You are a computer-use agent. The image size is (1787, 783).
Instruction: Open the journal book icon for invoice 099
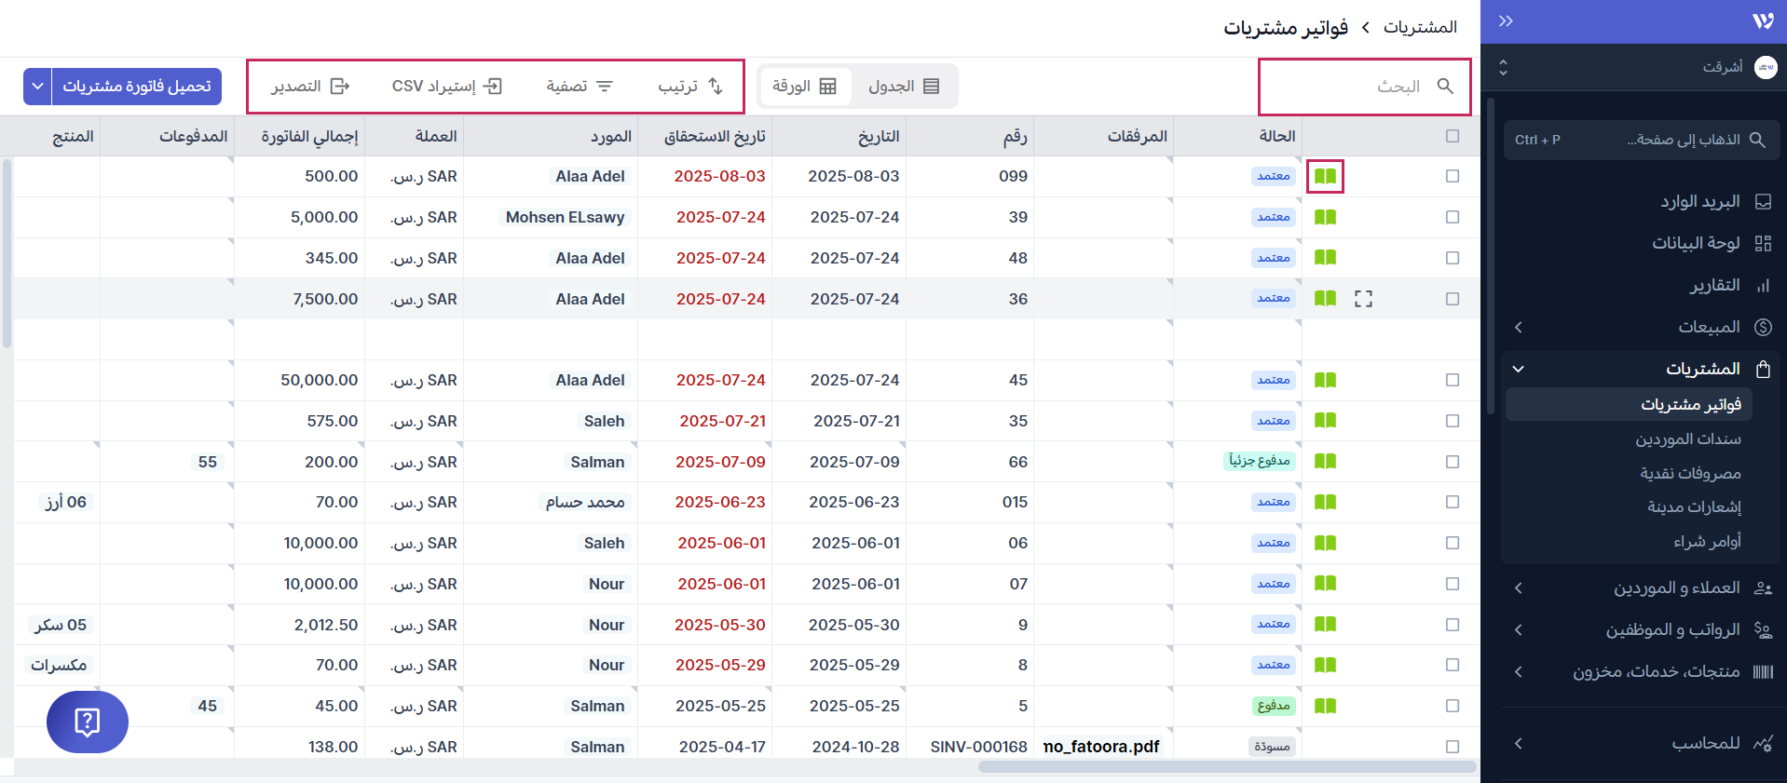[1325, 176]
